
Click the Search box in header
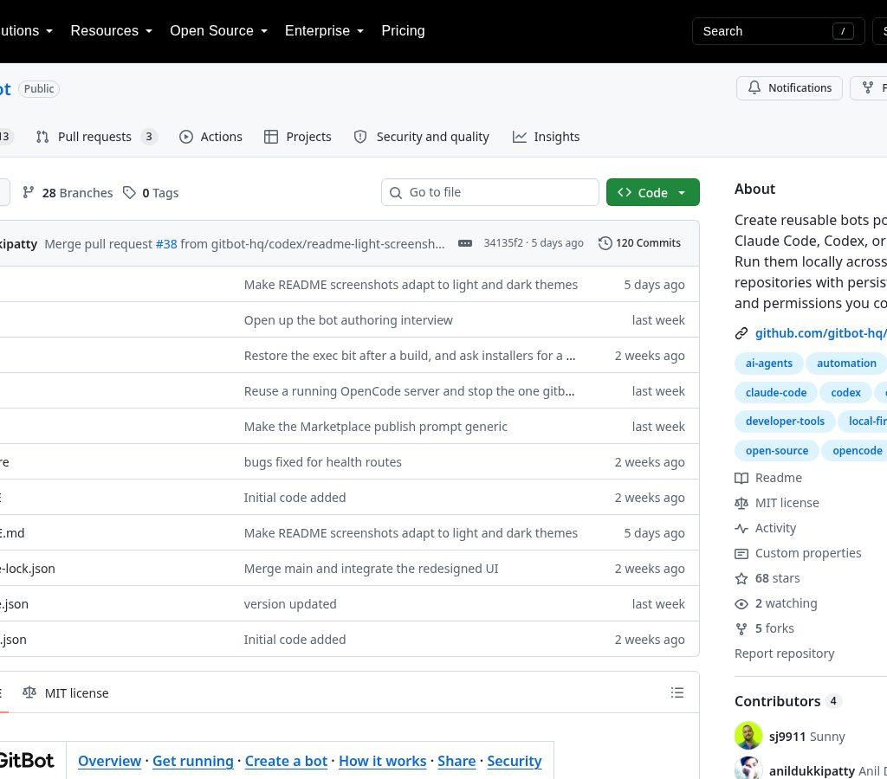(x=778, y=31)
